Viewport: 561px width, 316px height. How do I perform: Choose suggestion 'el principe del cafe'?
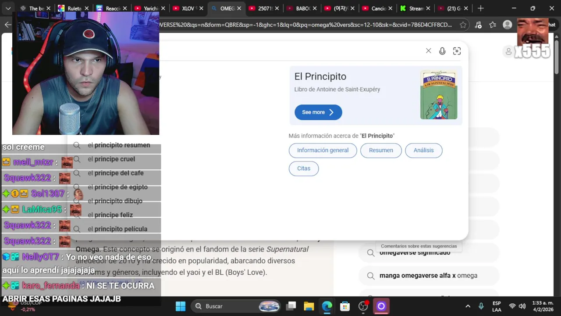pos(117,173)
